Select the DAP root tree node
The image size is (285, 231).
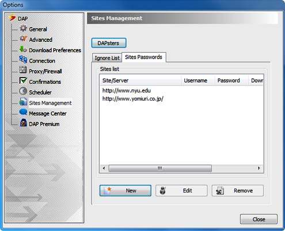coord(23,19)
